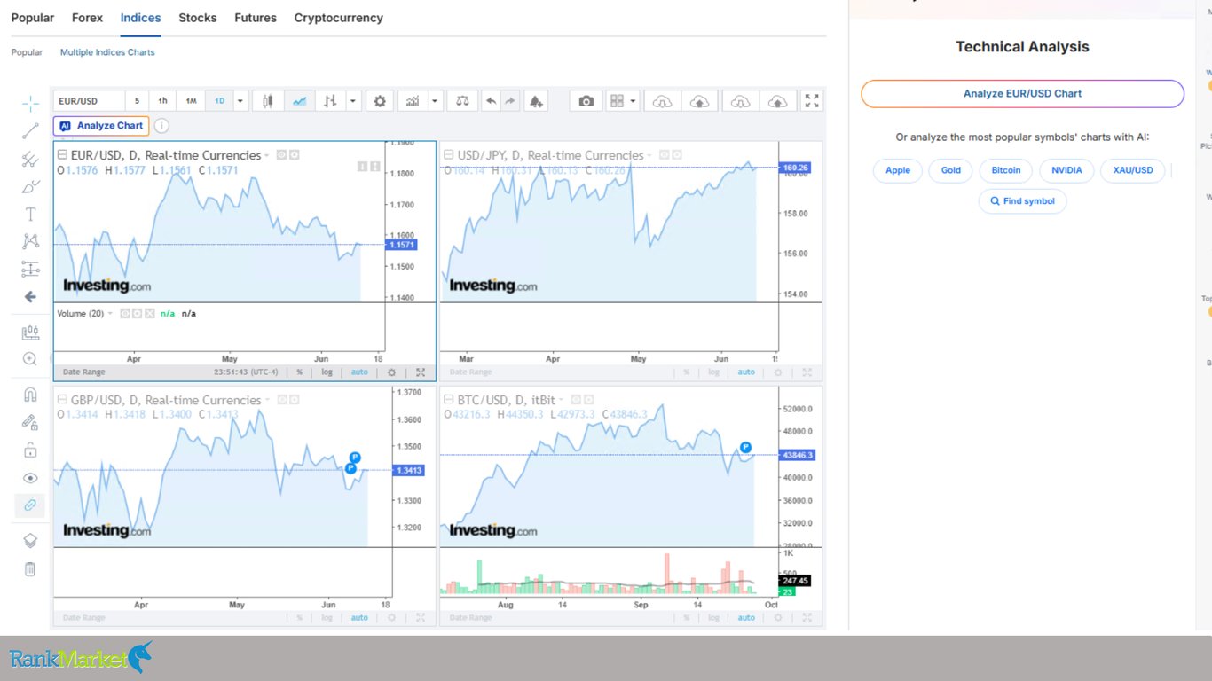Open the measure tool in sidebar

coord(30,333)
